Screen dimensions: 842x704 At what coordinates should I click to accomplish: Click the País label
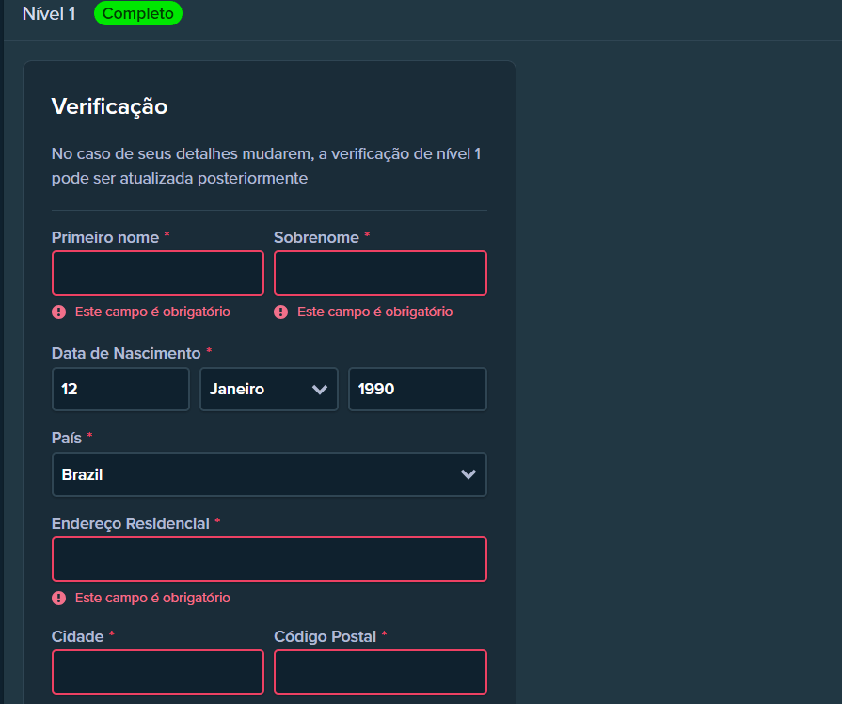click(67, 438)
